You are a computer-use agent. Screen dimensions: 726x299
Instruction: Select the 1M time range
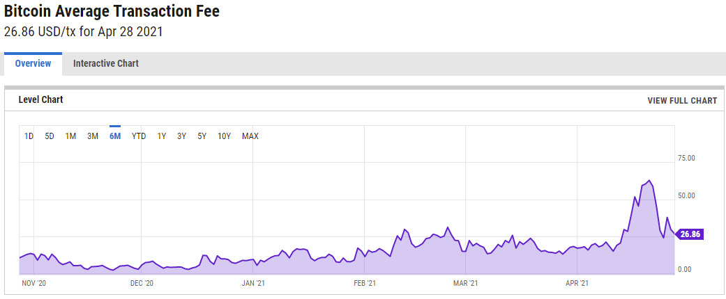click(x=70, y=136)
